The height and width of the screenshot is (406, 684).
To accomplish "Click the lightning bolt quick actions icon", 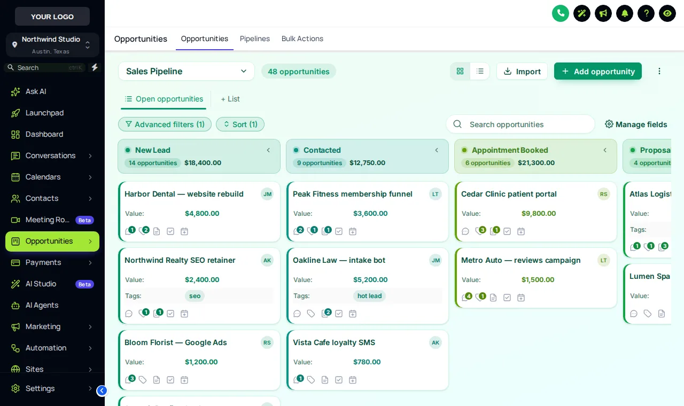I will (x=95, y=67).
